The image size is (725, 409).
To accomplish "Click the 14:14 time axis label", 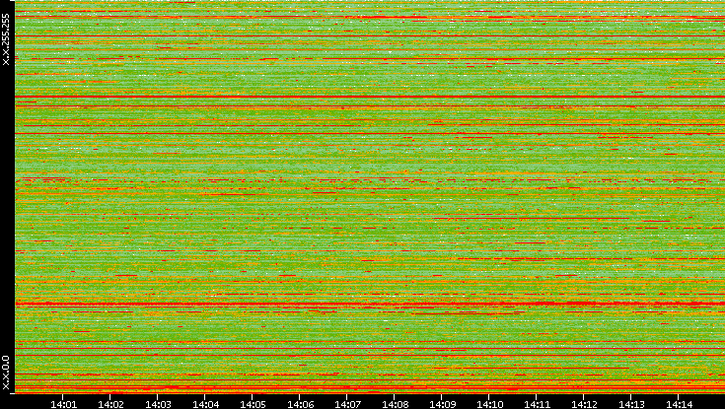I will (680, 404).
